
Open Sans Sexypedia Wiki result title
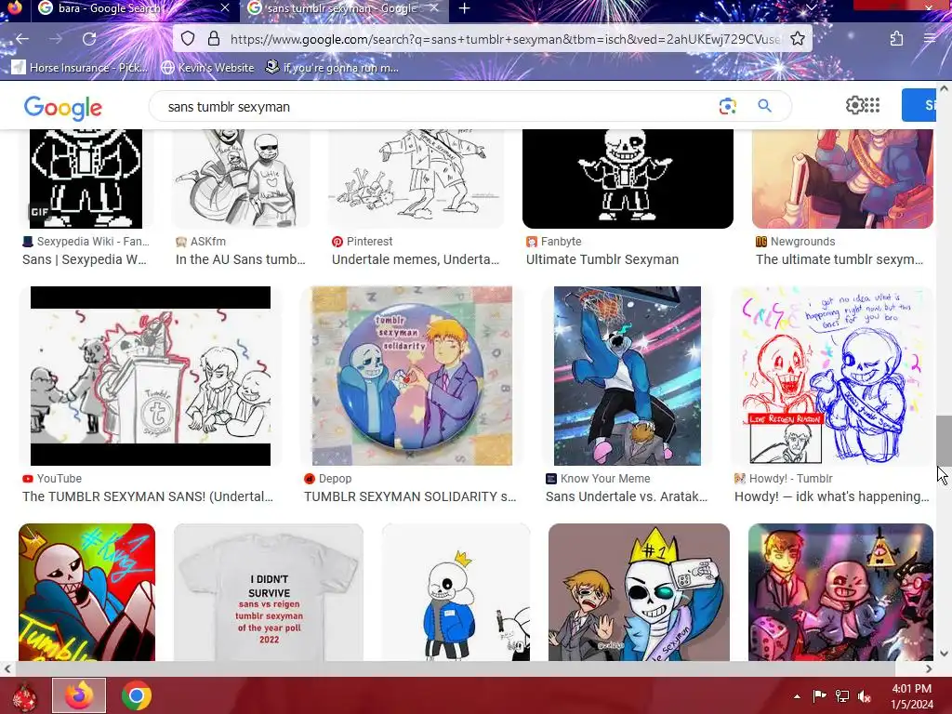pos(85,259)
